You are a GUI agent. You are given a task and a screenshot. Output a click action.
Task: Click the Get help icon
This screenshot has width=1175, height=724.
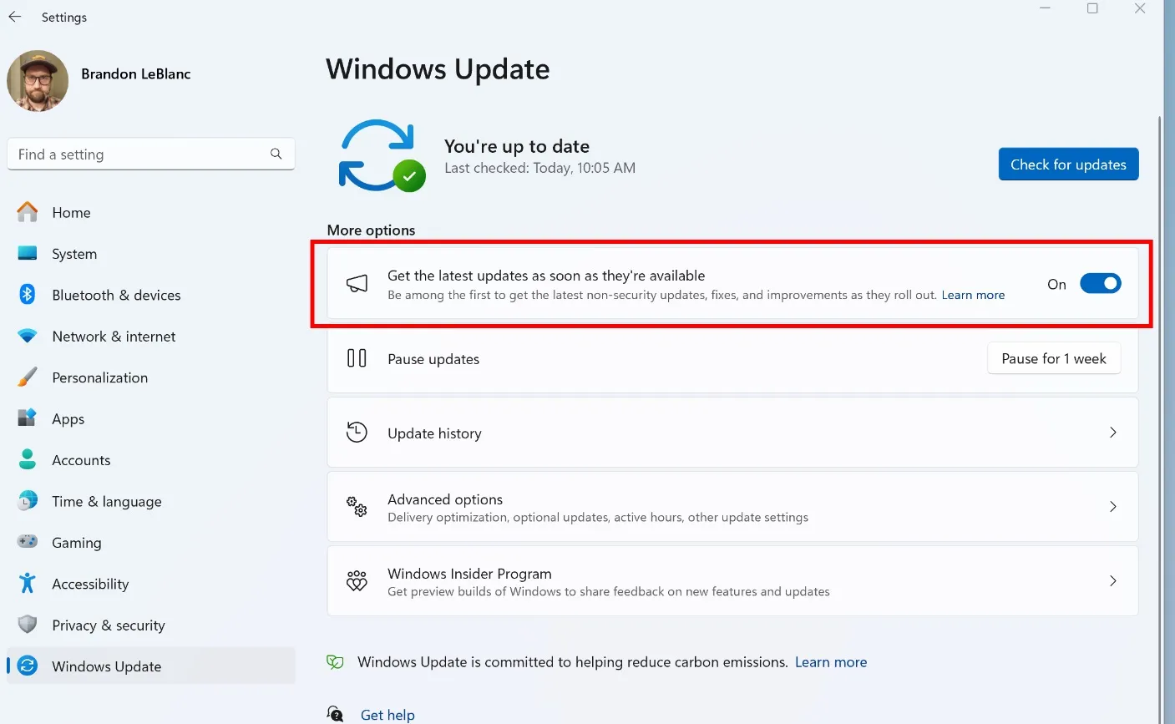click(x=335, y=714)
